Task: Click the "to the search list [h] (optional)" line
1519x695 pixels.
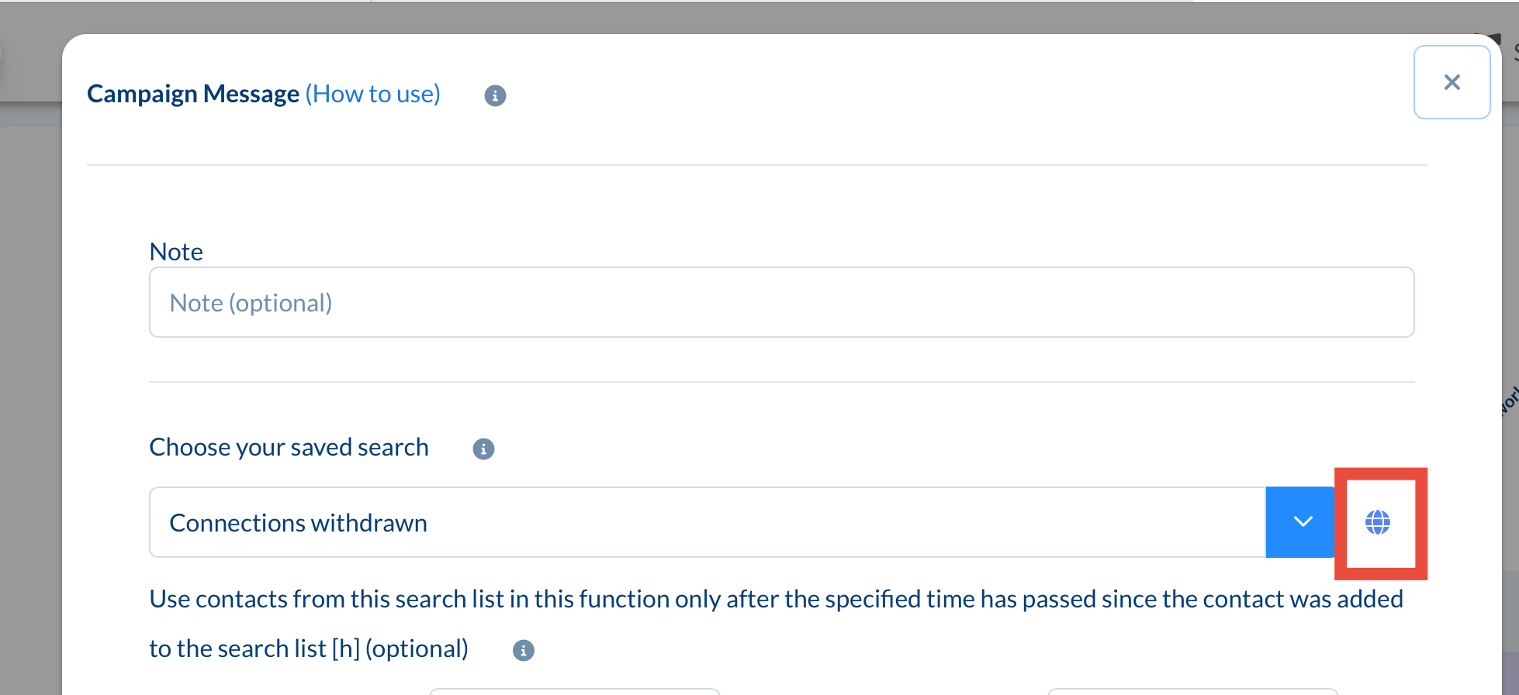Action: pos(309,649)
